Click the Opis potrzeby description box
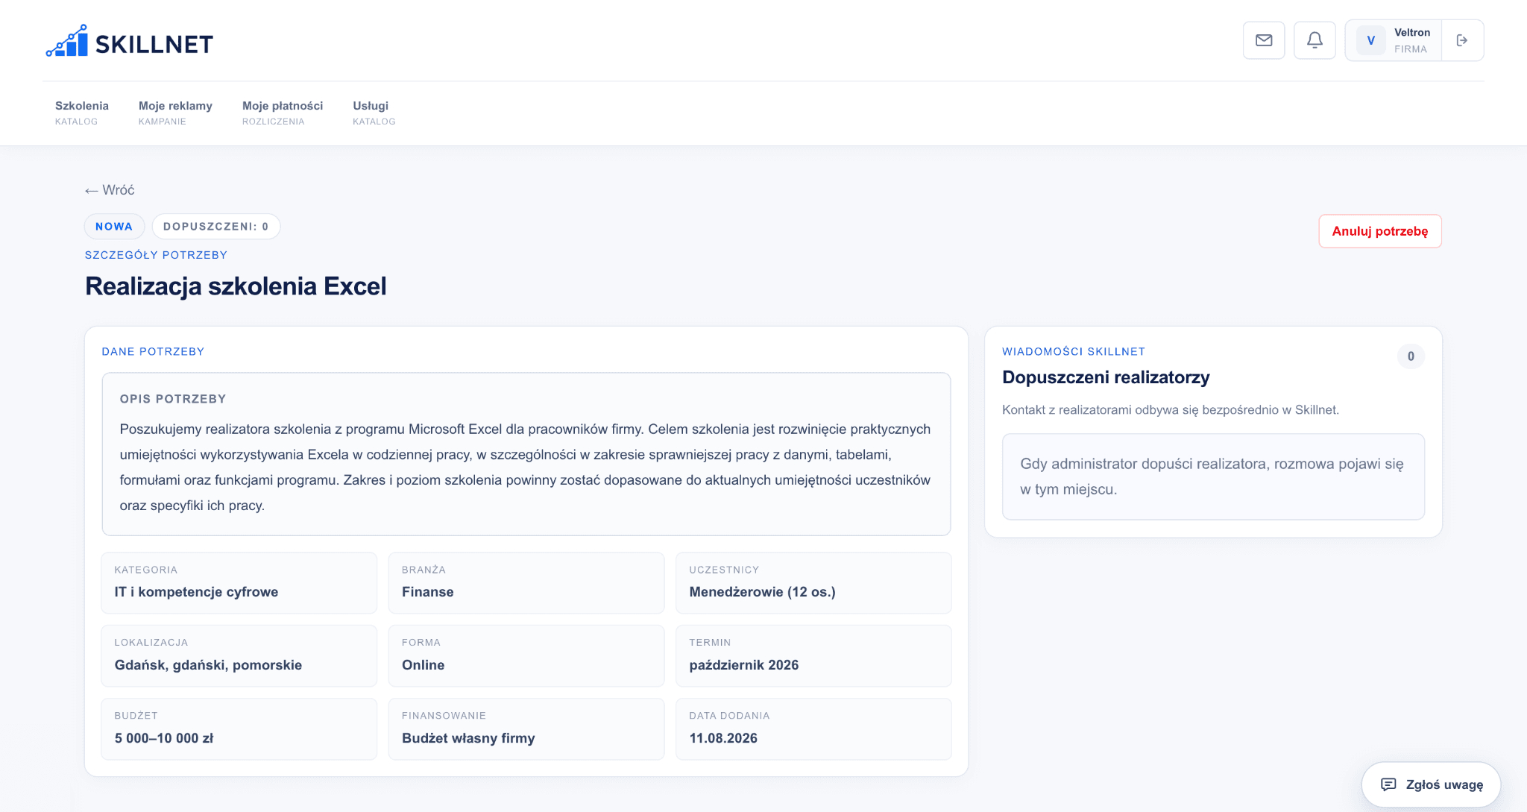This screenshot has width=1527, height=812. pos(526,454)
